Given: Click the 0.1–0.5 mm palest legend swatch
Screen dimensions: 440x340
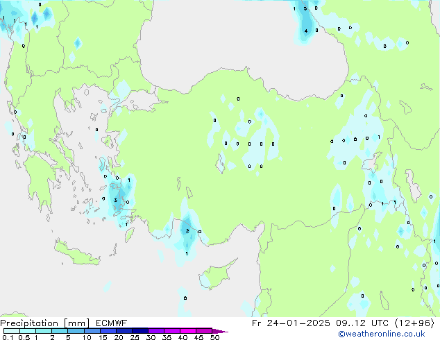Looking at the screenshot, I should (x=12, y=331).
